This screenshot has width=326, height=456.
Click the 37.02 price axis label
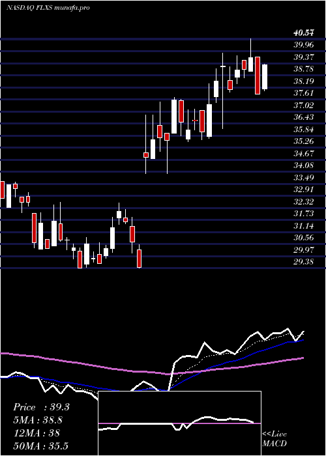(x=304, y=105)
